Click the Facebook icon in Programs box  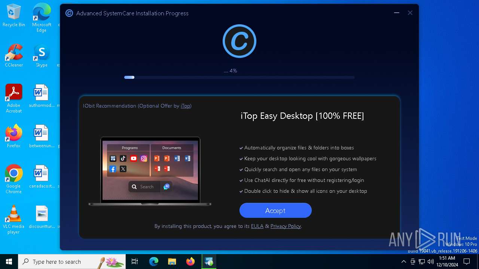point(113,169)
